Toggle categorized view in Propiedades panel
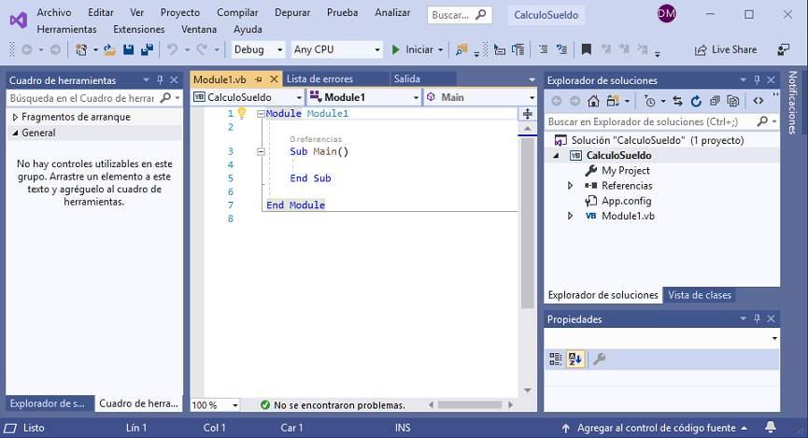 556,359
